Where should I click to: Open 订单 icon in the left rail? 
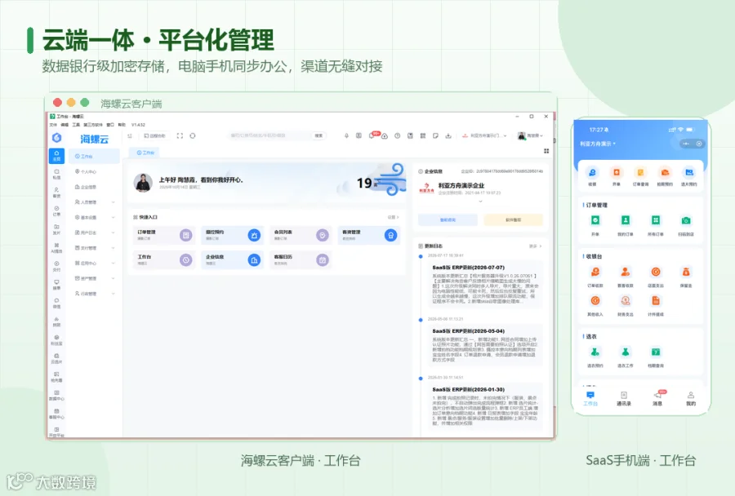[56, 210]
